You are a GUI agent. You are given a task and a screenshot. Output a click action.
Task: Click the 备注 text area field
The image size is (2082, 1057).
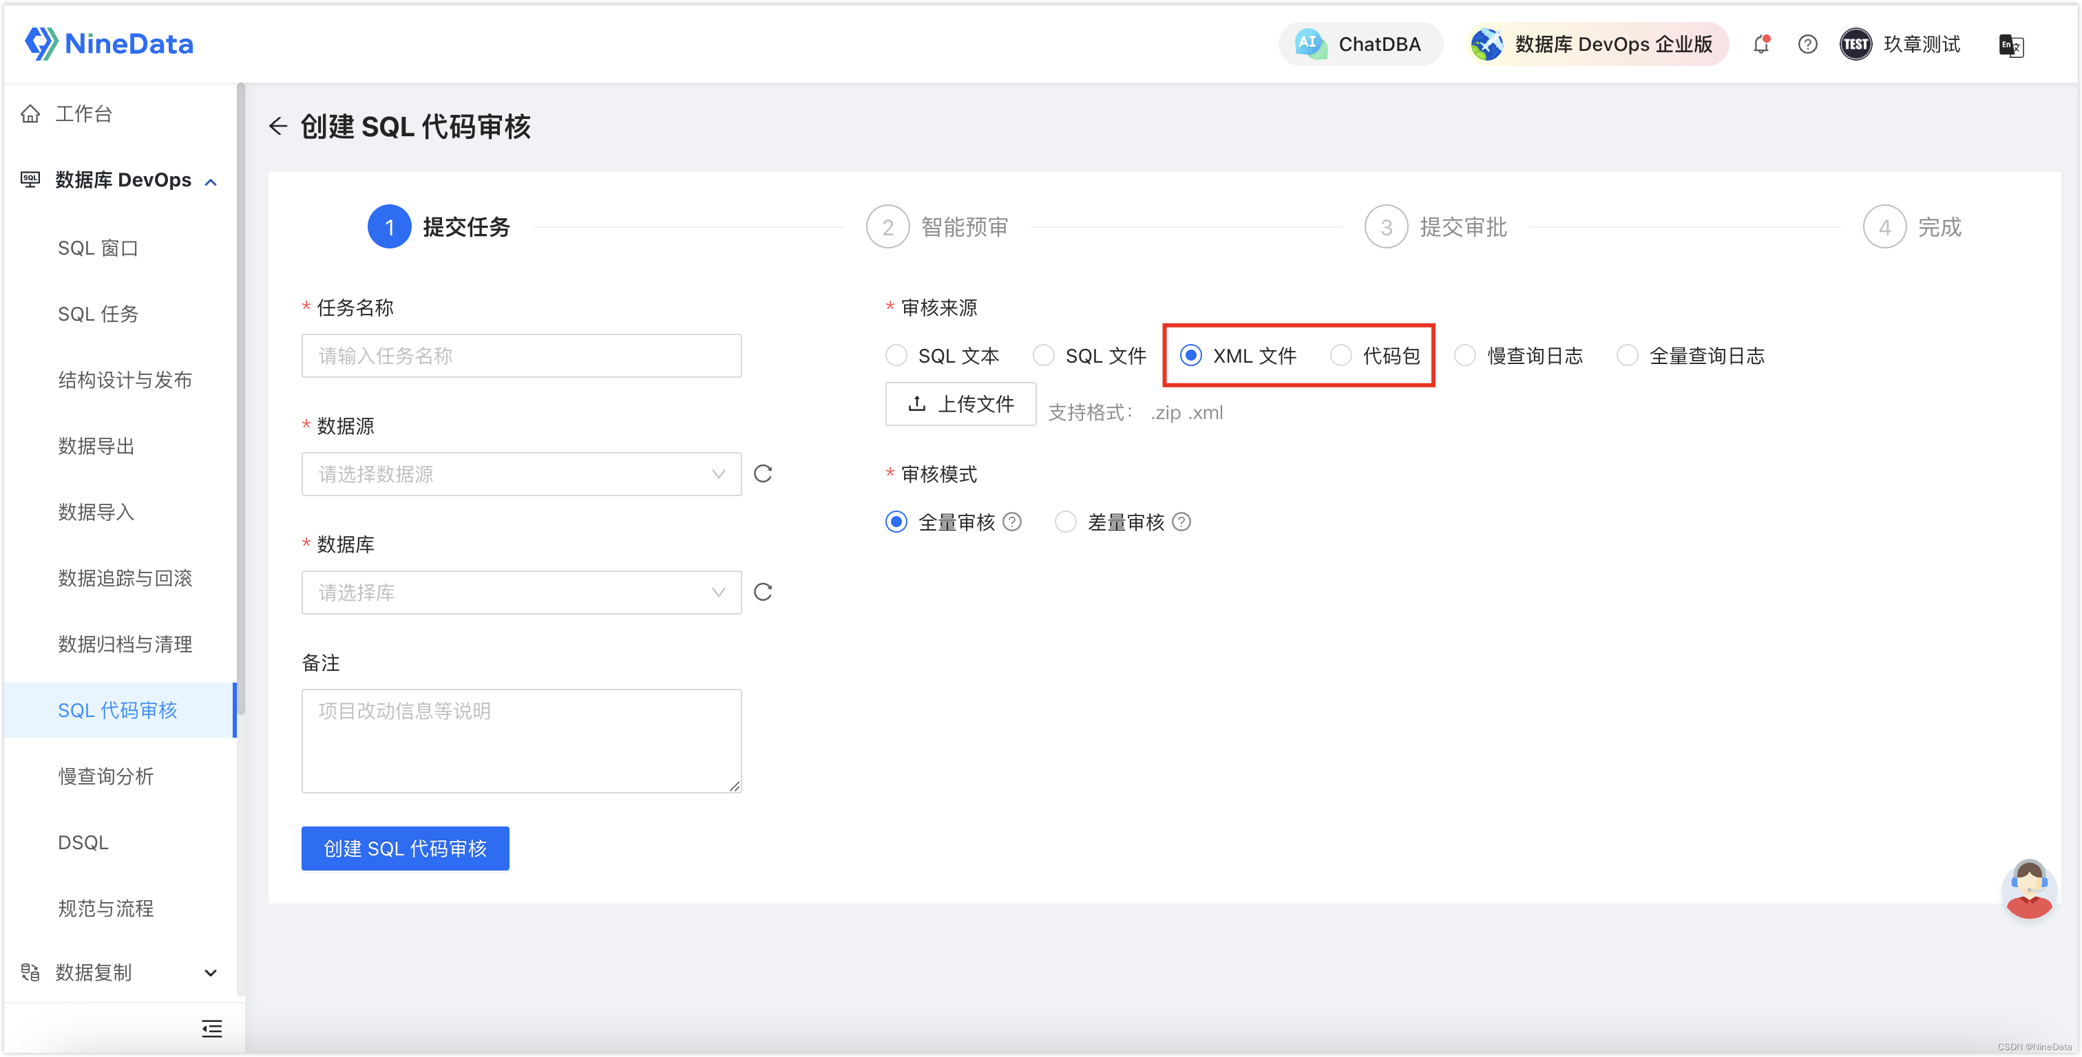pyautogui.click(x=522, y=739)
